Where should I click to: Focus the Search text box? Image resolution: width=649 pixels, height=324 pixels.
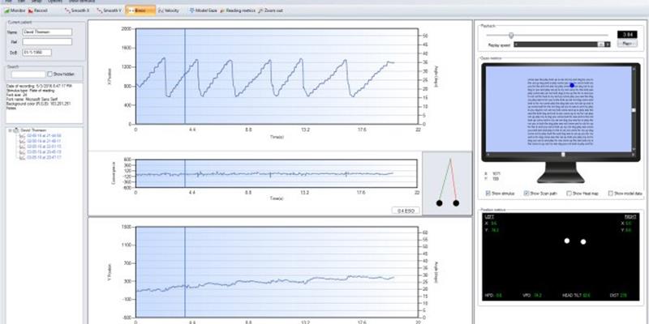[28, 75]
